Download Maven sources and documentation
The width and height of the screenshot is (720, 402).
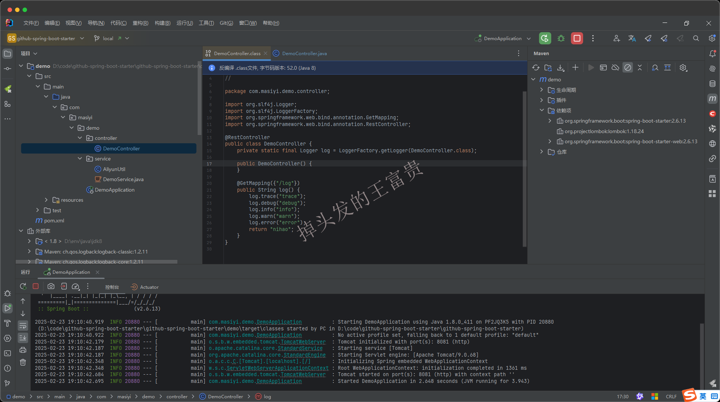tap(561, 68)
